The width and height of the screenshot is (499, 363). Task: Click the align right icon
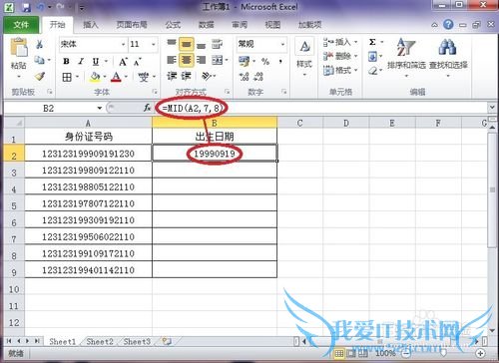click(201, 60)
